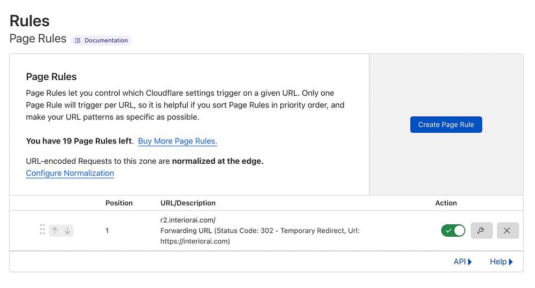Click the triangle arrow beside API

click(470, 262)
